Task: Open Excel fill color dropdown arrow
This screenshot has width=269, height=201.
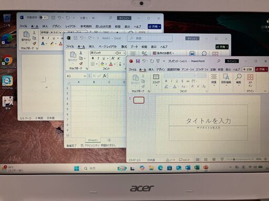Action: click(106, 64)
